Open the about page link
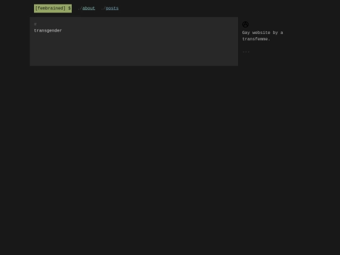This screenshot has height=255, width=340. [89, 8]
